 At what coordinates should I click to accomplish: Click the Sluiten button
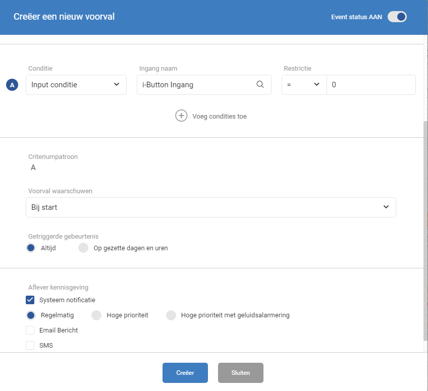tap(240, 373)
